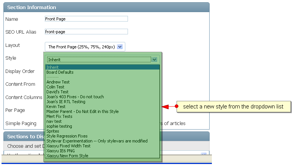Choose Andrew Test style

coord(58,82)
